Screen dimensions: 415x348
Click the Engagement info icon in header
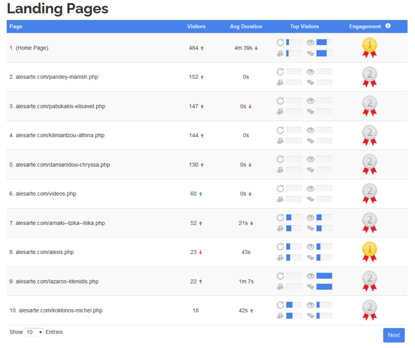[388, 26]
